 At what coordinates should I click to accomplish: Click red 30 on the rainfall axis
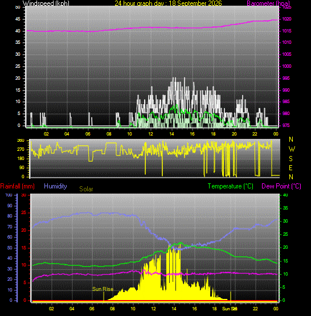pos(24,195)
